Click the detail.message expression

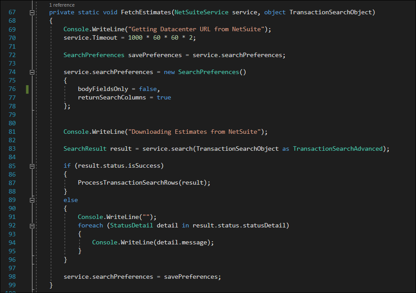pyautogui.click(x=182, y=242)
